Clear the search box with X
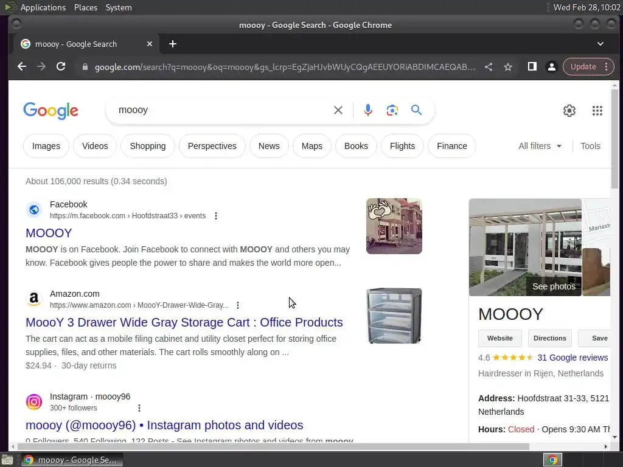Screen dimensions: 623x467 pyautogui.click(x=338, y=110)
